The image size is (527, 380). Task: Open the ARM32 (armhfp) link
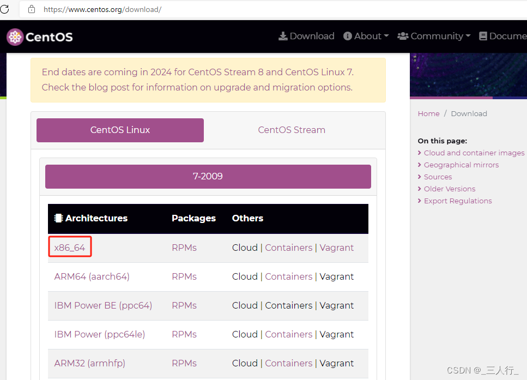pos(90,363)
